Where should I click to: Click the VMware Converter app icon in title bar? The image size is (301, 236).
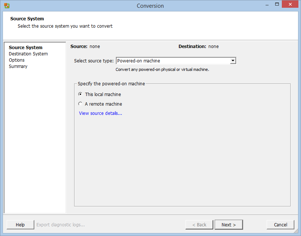tap(7, 6)
